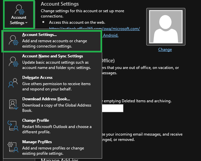
Task: Click 'Give others permission to receive items' text
Action: pyautogui.click(x=56, y=84)
